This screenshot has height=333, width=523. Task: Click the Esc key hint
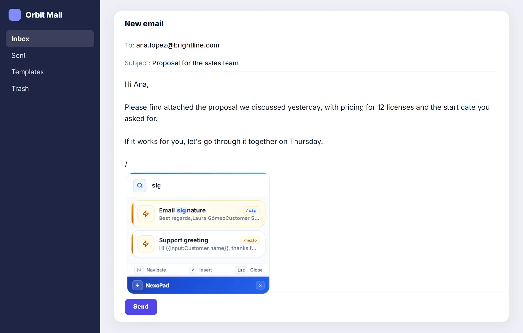pos(241,270)
